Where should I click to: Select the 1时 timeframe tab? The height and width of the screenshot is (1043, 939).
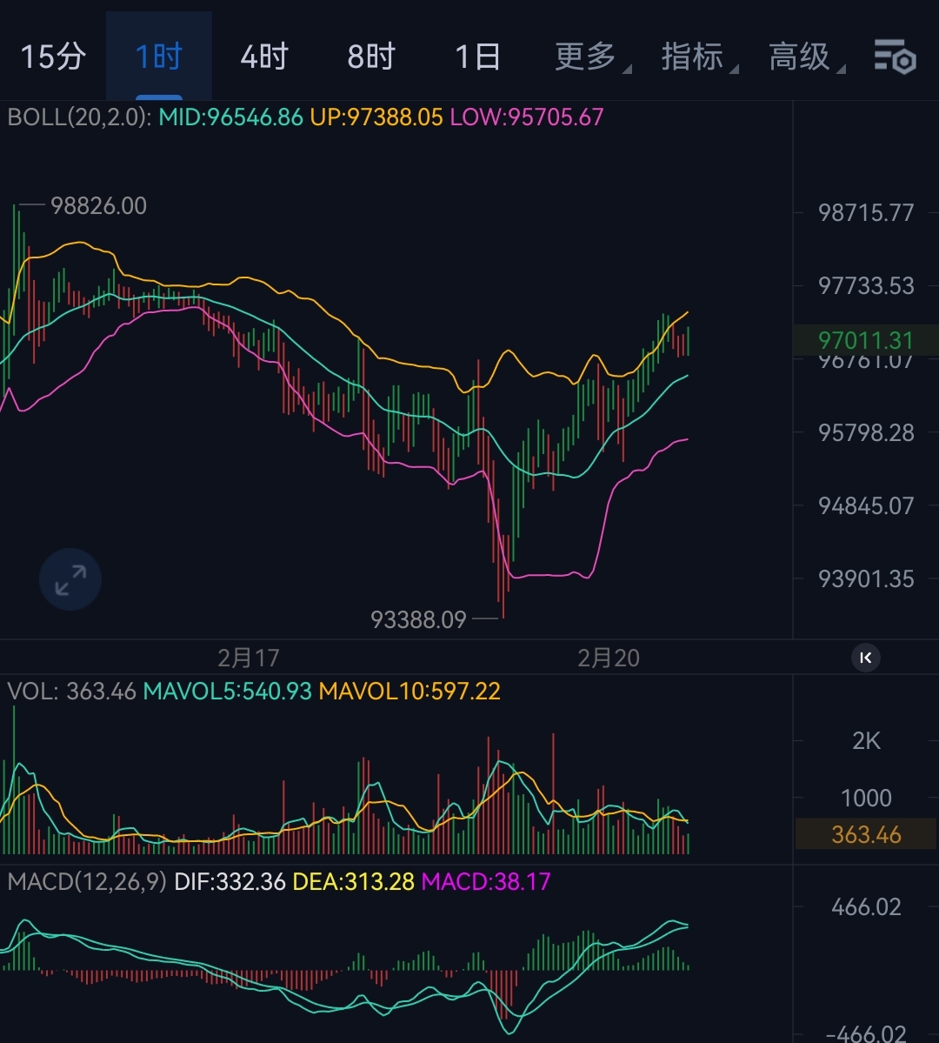click(159, 57)
